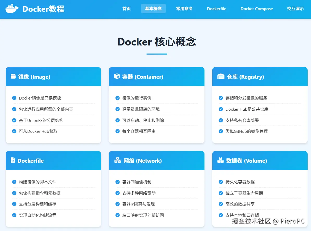The width and height of the screenshot is (311, 231).
Task: Click the Docker whale logo icon
Action: pyautogui.click(x=12, y=9)
